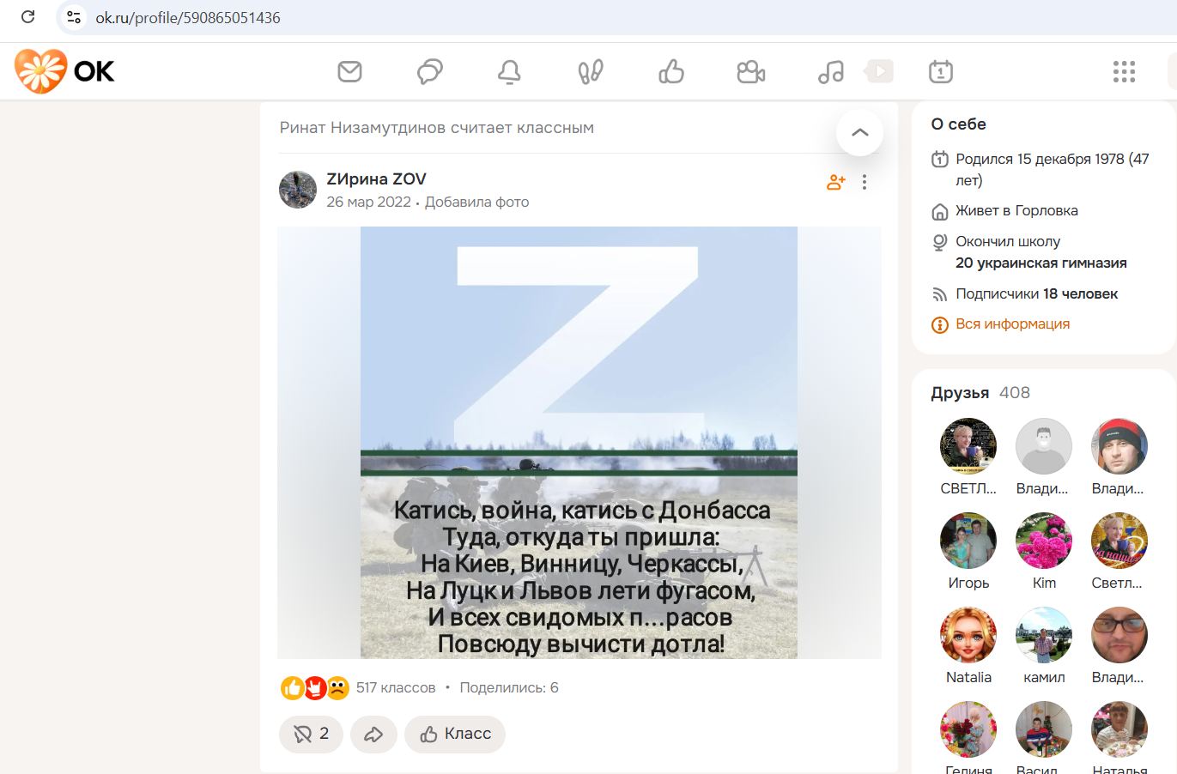
Task: Open ZИрина ZOV avatar
Action: pos(298,190)
